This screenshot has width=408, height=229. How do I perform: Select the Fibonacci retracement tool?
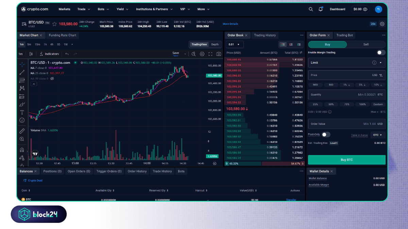tap(22, 80)
